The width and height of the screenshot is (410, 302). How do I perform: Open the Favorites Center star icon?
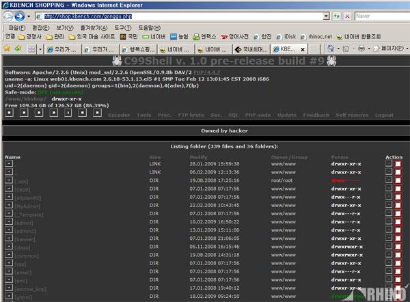click(7, 49)
